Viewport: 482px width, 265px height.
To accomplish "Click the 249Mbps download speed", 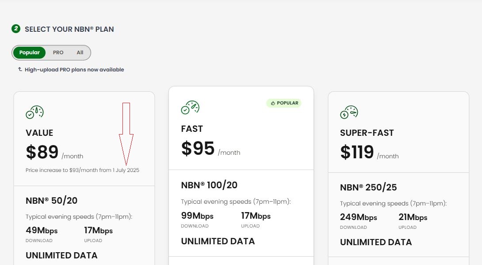I will [359, 217].
